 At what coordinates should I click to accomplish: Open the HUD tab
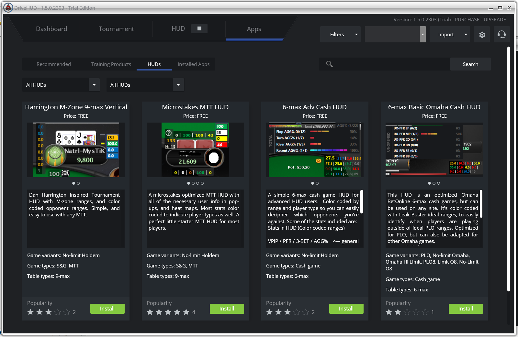click(x=178, y=29)
